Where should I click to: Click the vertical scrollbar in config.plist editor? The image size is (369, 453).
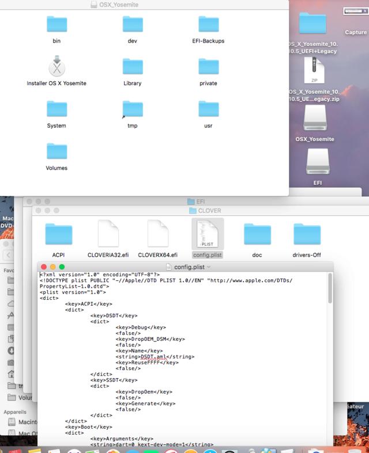pyautogui.click(x=330, y=288)
